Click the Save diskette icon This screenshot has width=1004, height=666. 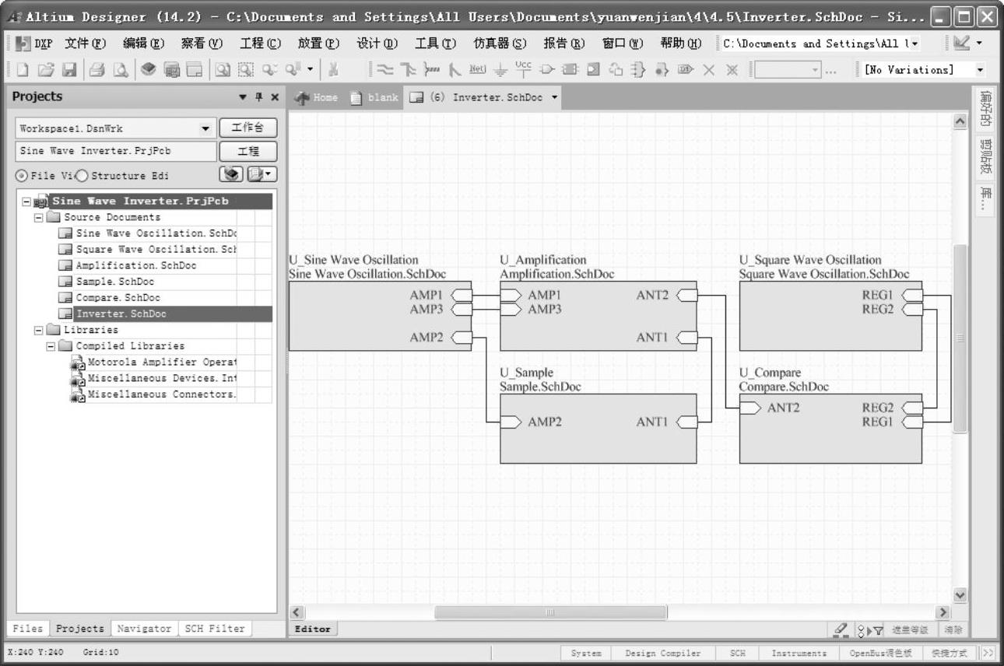pos(69,70)
